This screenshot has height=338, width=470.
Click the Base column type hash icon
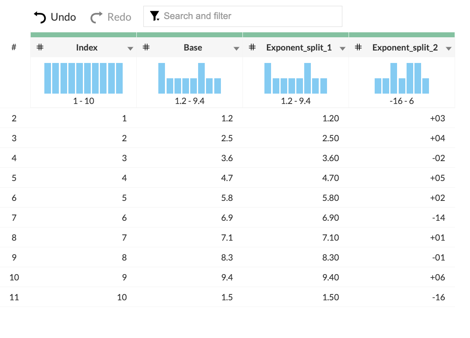click(146, 47)
